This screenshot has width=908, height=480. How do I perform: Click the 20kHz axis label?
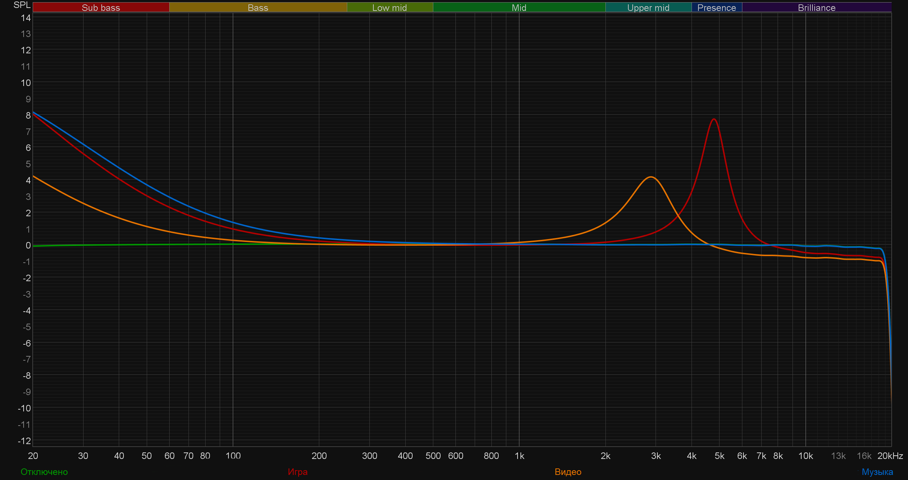(x=890, y=456)
